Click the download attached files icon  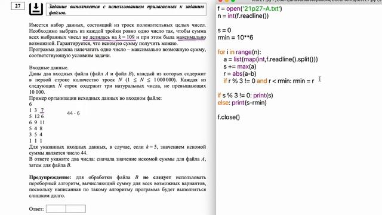(x=36, y=9)
